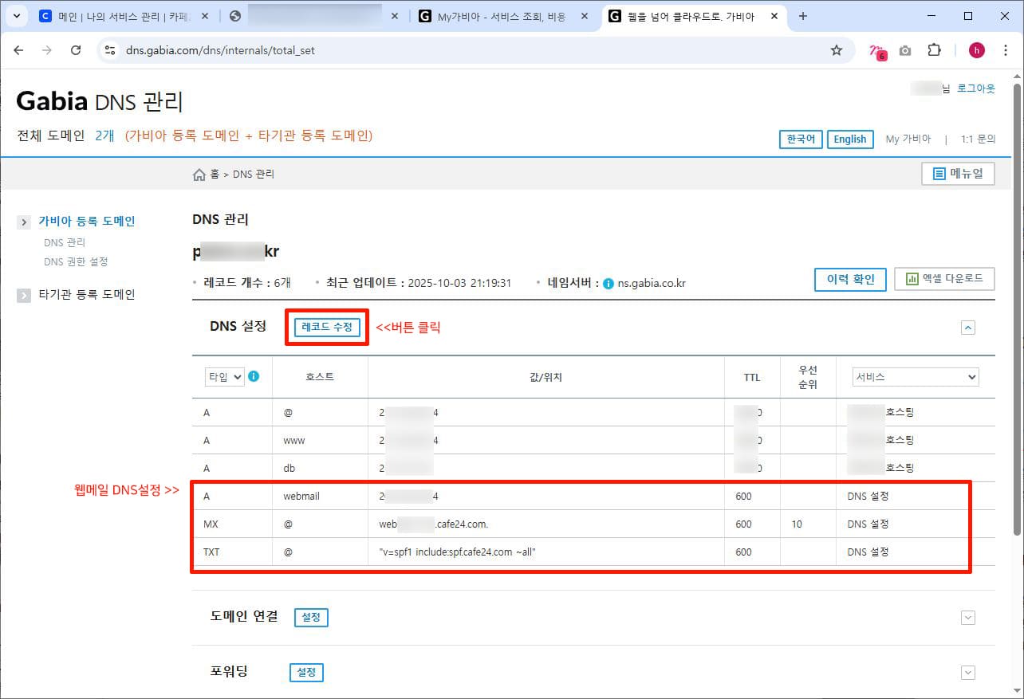Open the extensions puzzle icon

(935, 50)
